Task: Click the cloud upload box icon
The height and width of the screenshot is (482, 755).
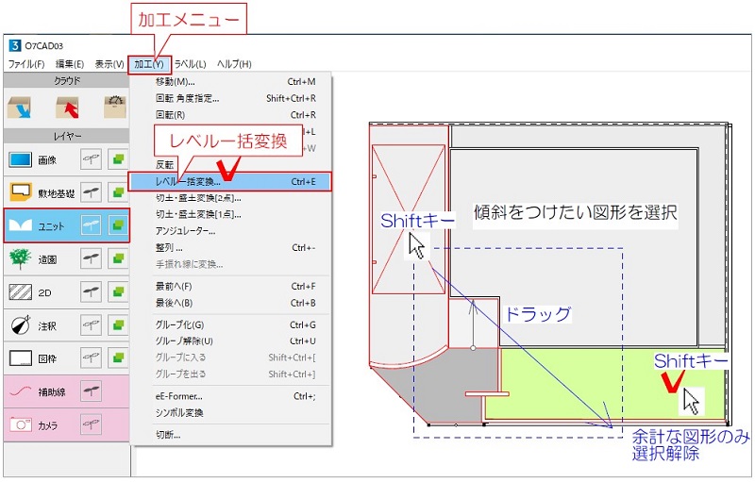Action: [x=67, y=108]
